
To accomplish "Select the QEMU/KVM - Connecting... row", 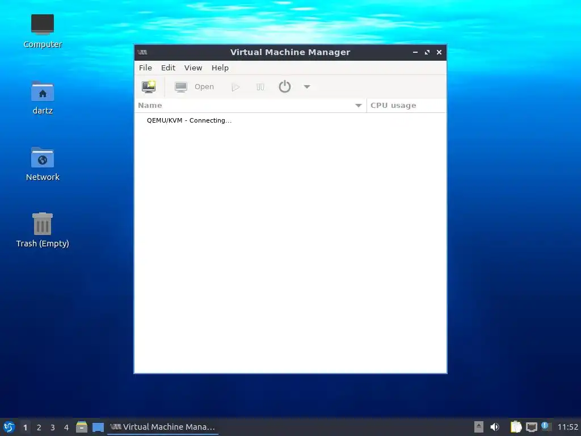I will [x=290, y=120].
